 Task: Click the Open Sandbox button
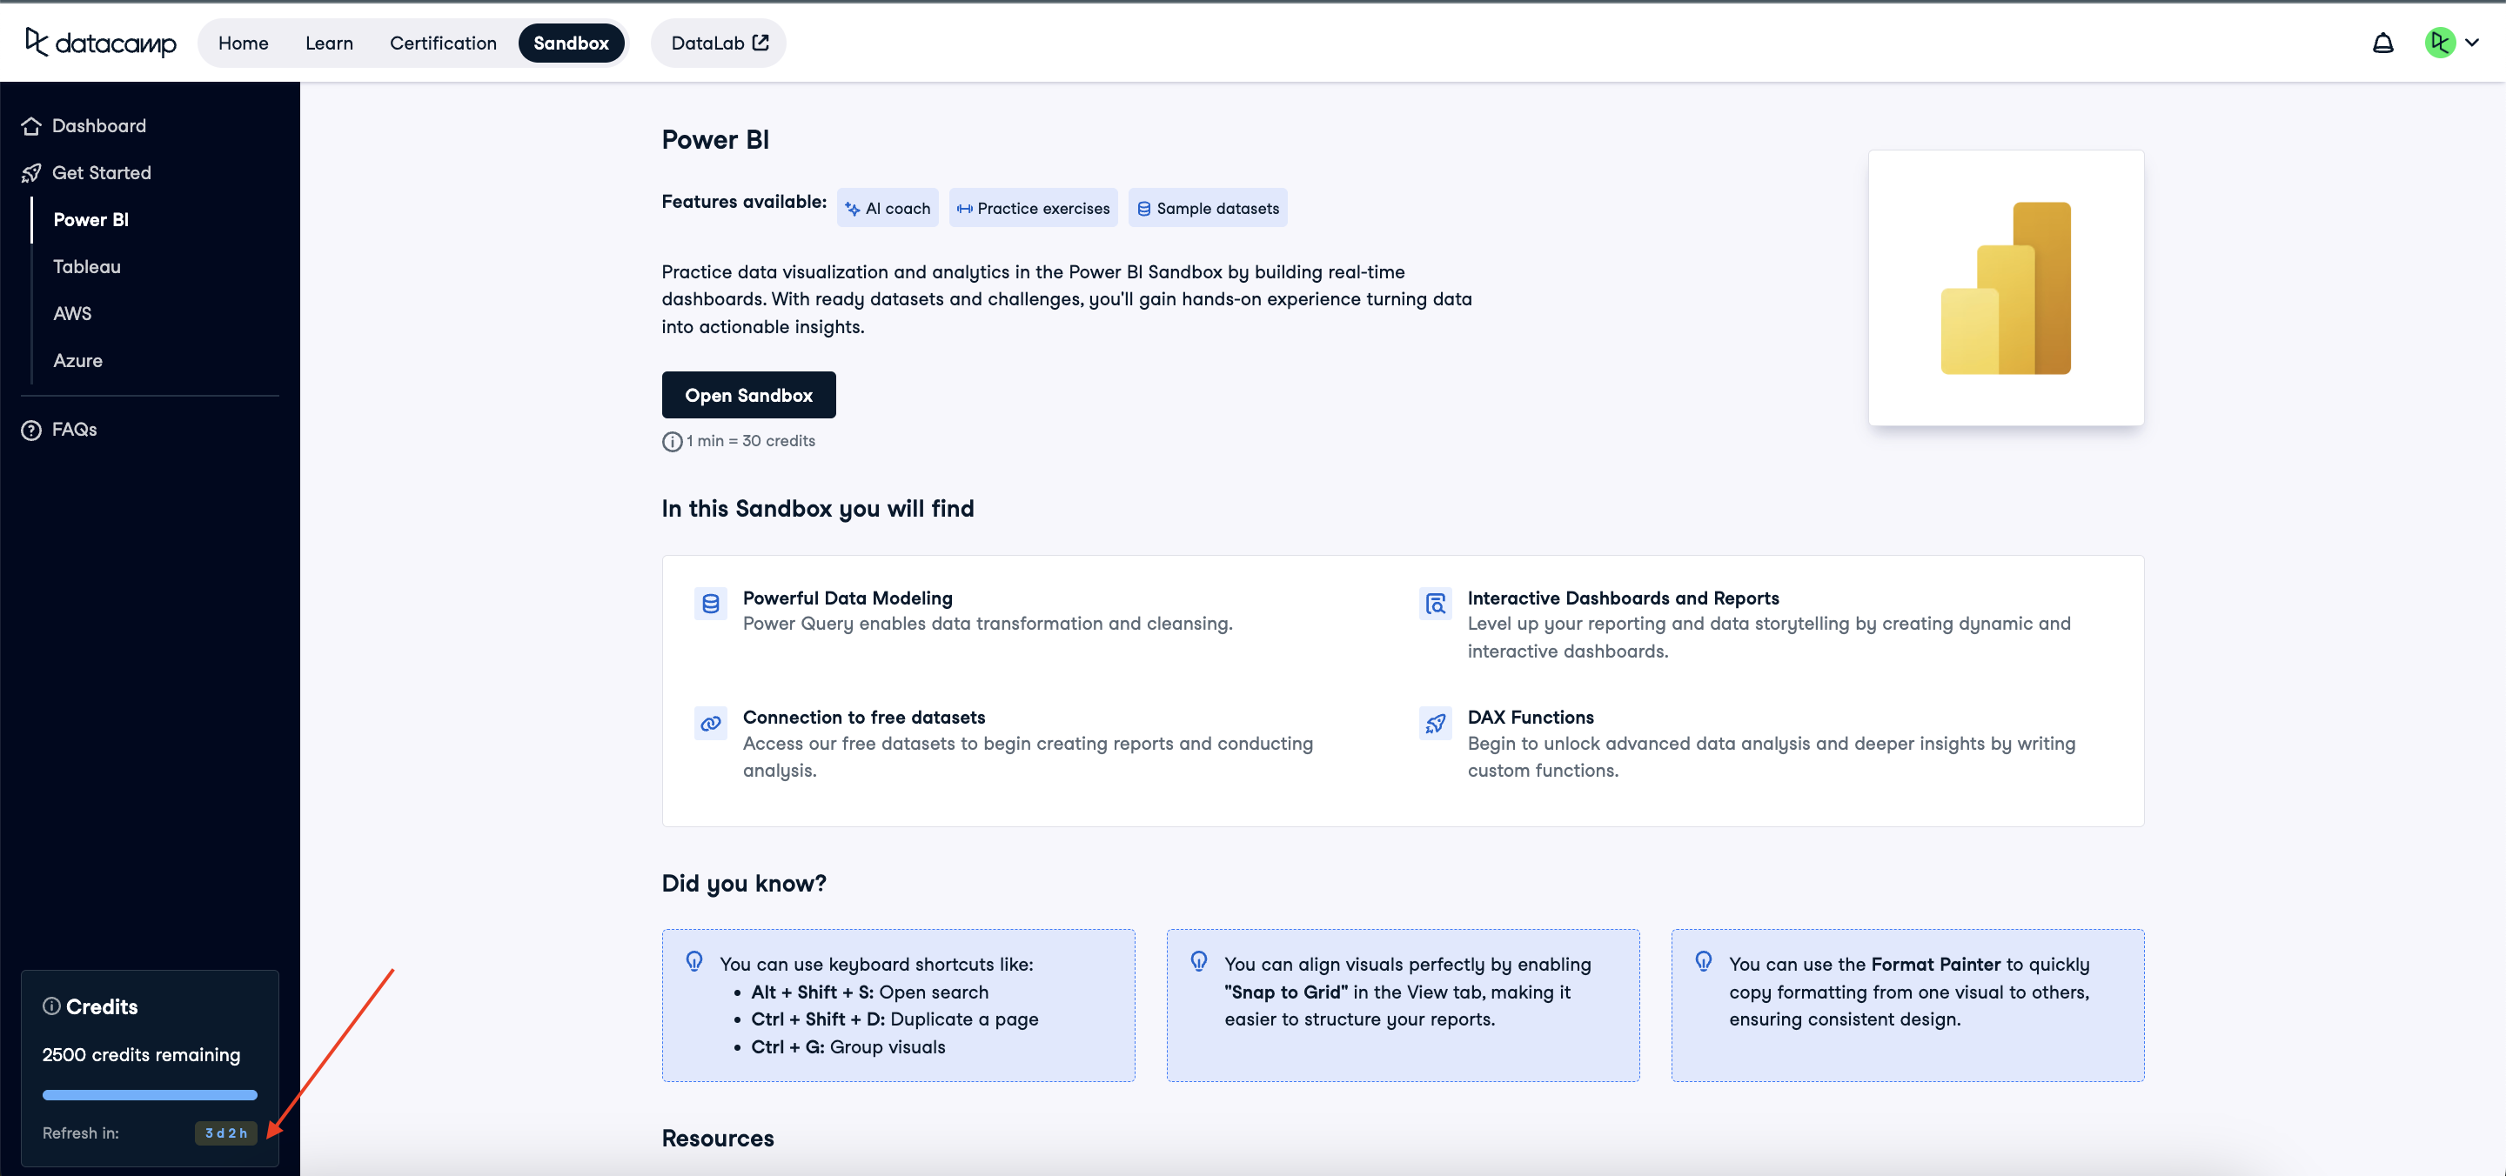[x=748, y=395]
